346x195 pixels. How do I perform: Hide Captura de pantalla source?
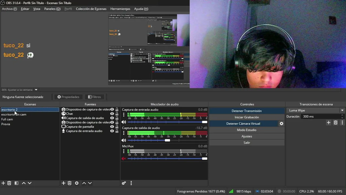tap(112, 126)
